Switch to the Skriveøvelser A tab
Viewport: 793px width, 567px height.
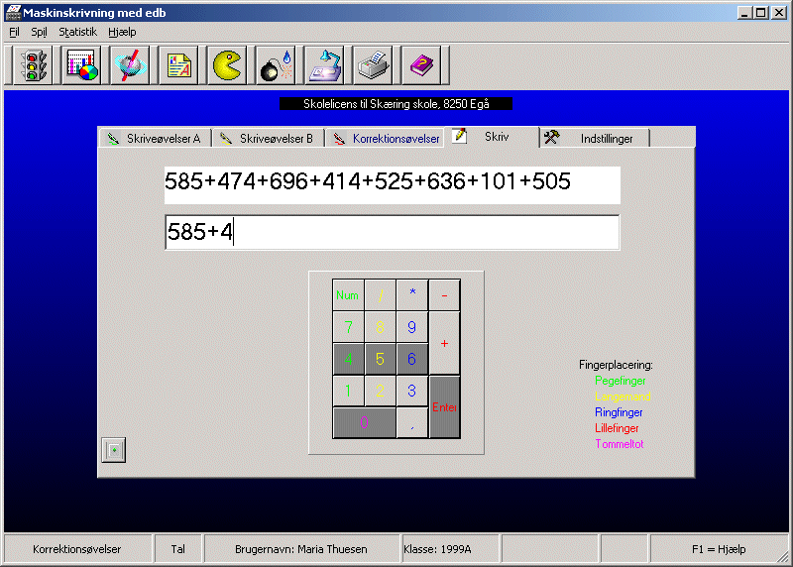[155, 139]
